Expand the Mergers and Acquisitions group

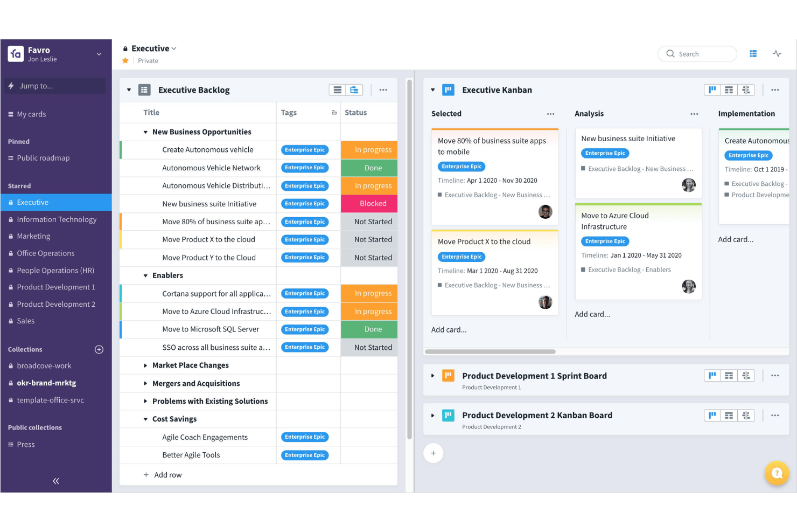click(x=145, y=384)
